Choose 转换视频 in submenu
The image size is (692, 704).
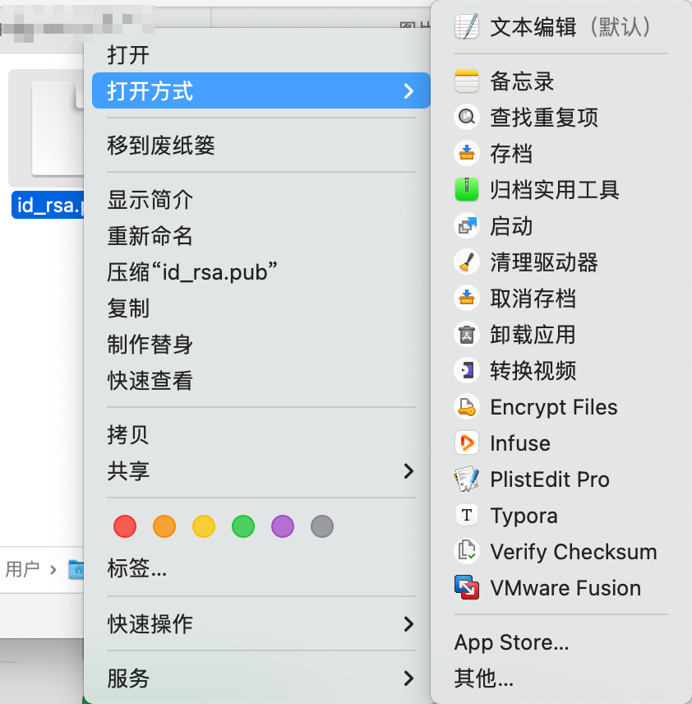[561, 371]
